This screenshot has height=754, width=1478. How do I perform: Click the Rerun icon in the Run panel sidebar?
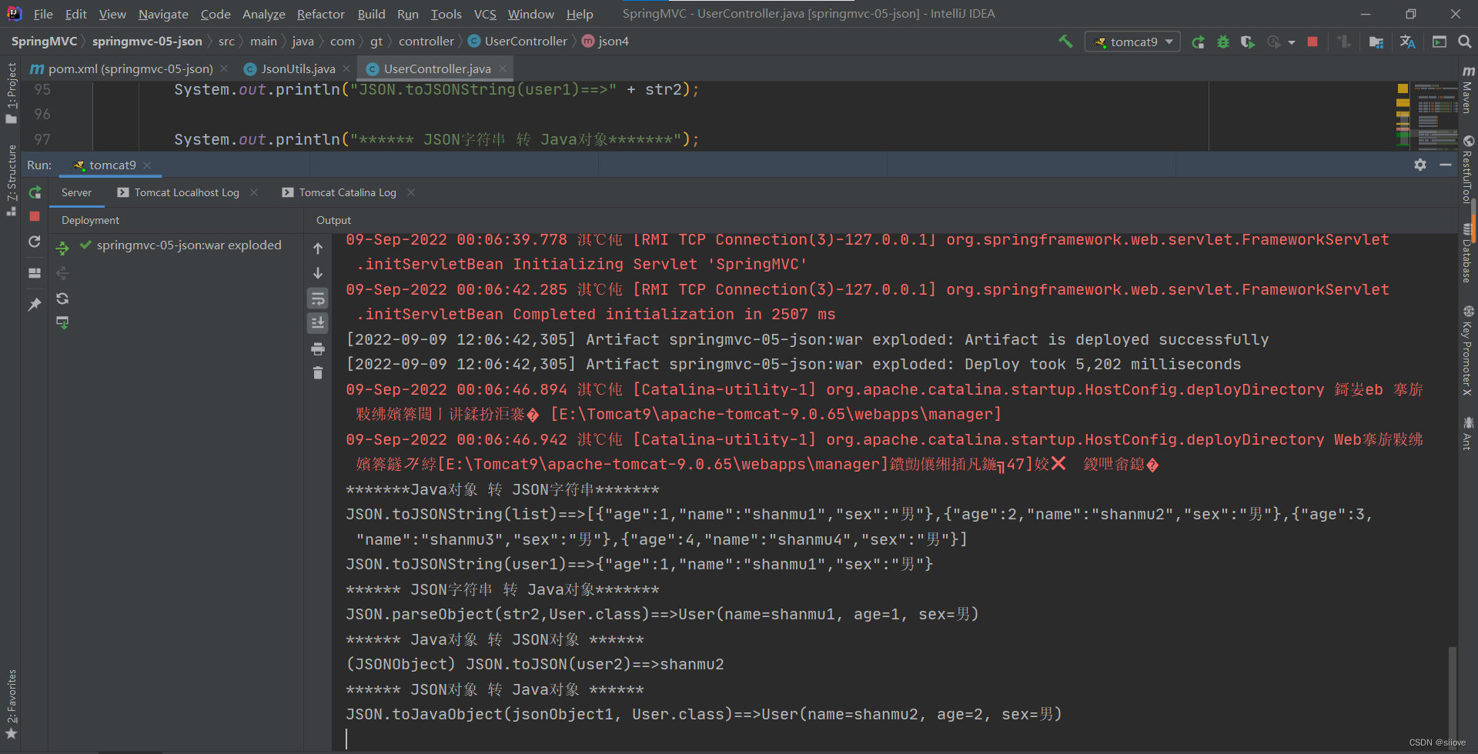[35, 192]
